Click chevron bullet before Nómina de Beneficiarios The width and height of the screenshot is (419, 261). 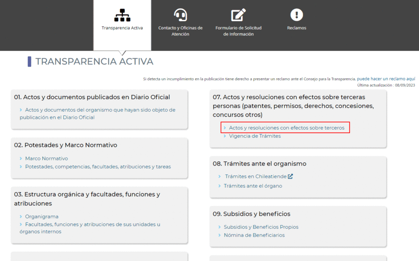pos(219,235)
